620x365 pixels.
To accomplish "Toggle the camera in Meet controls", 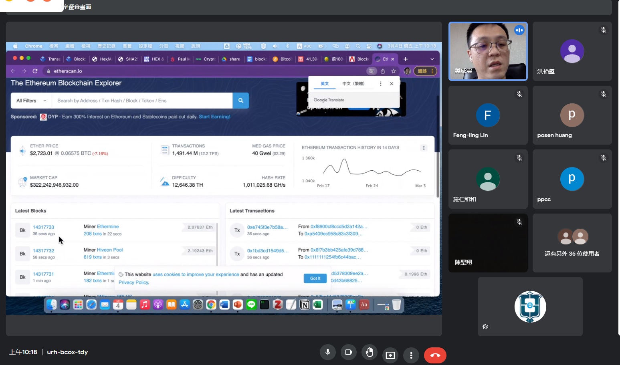I will click(349, 352).
